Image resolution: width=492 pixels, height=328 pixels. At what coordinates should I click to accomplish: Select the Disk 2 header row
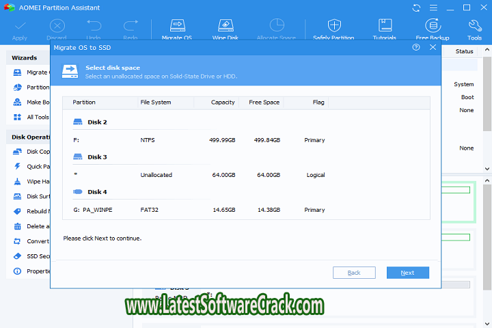click(246, 122)
